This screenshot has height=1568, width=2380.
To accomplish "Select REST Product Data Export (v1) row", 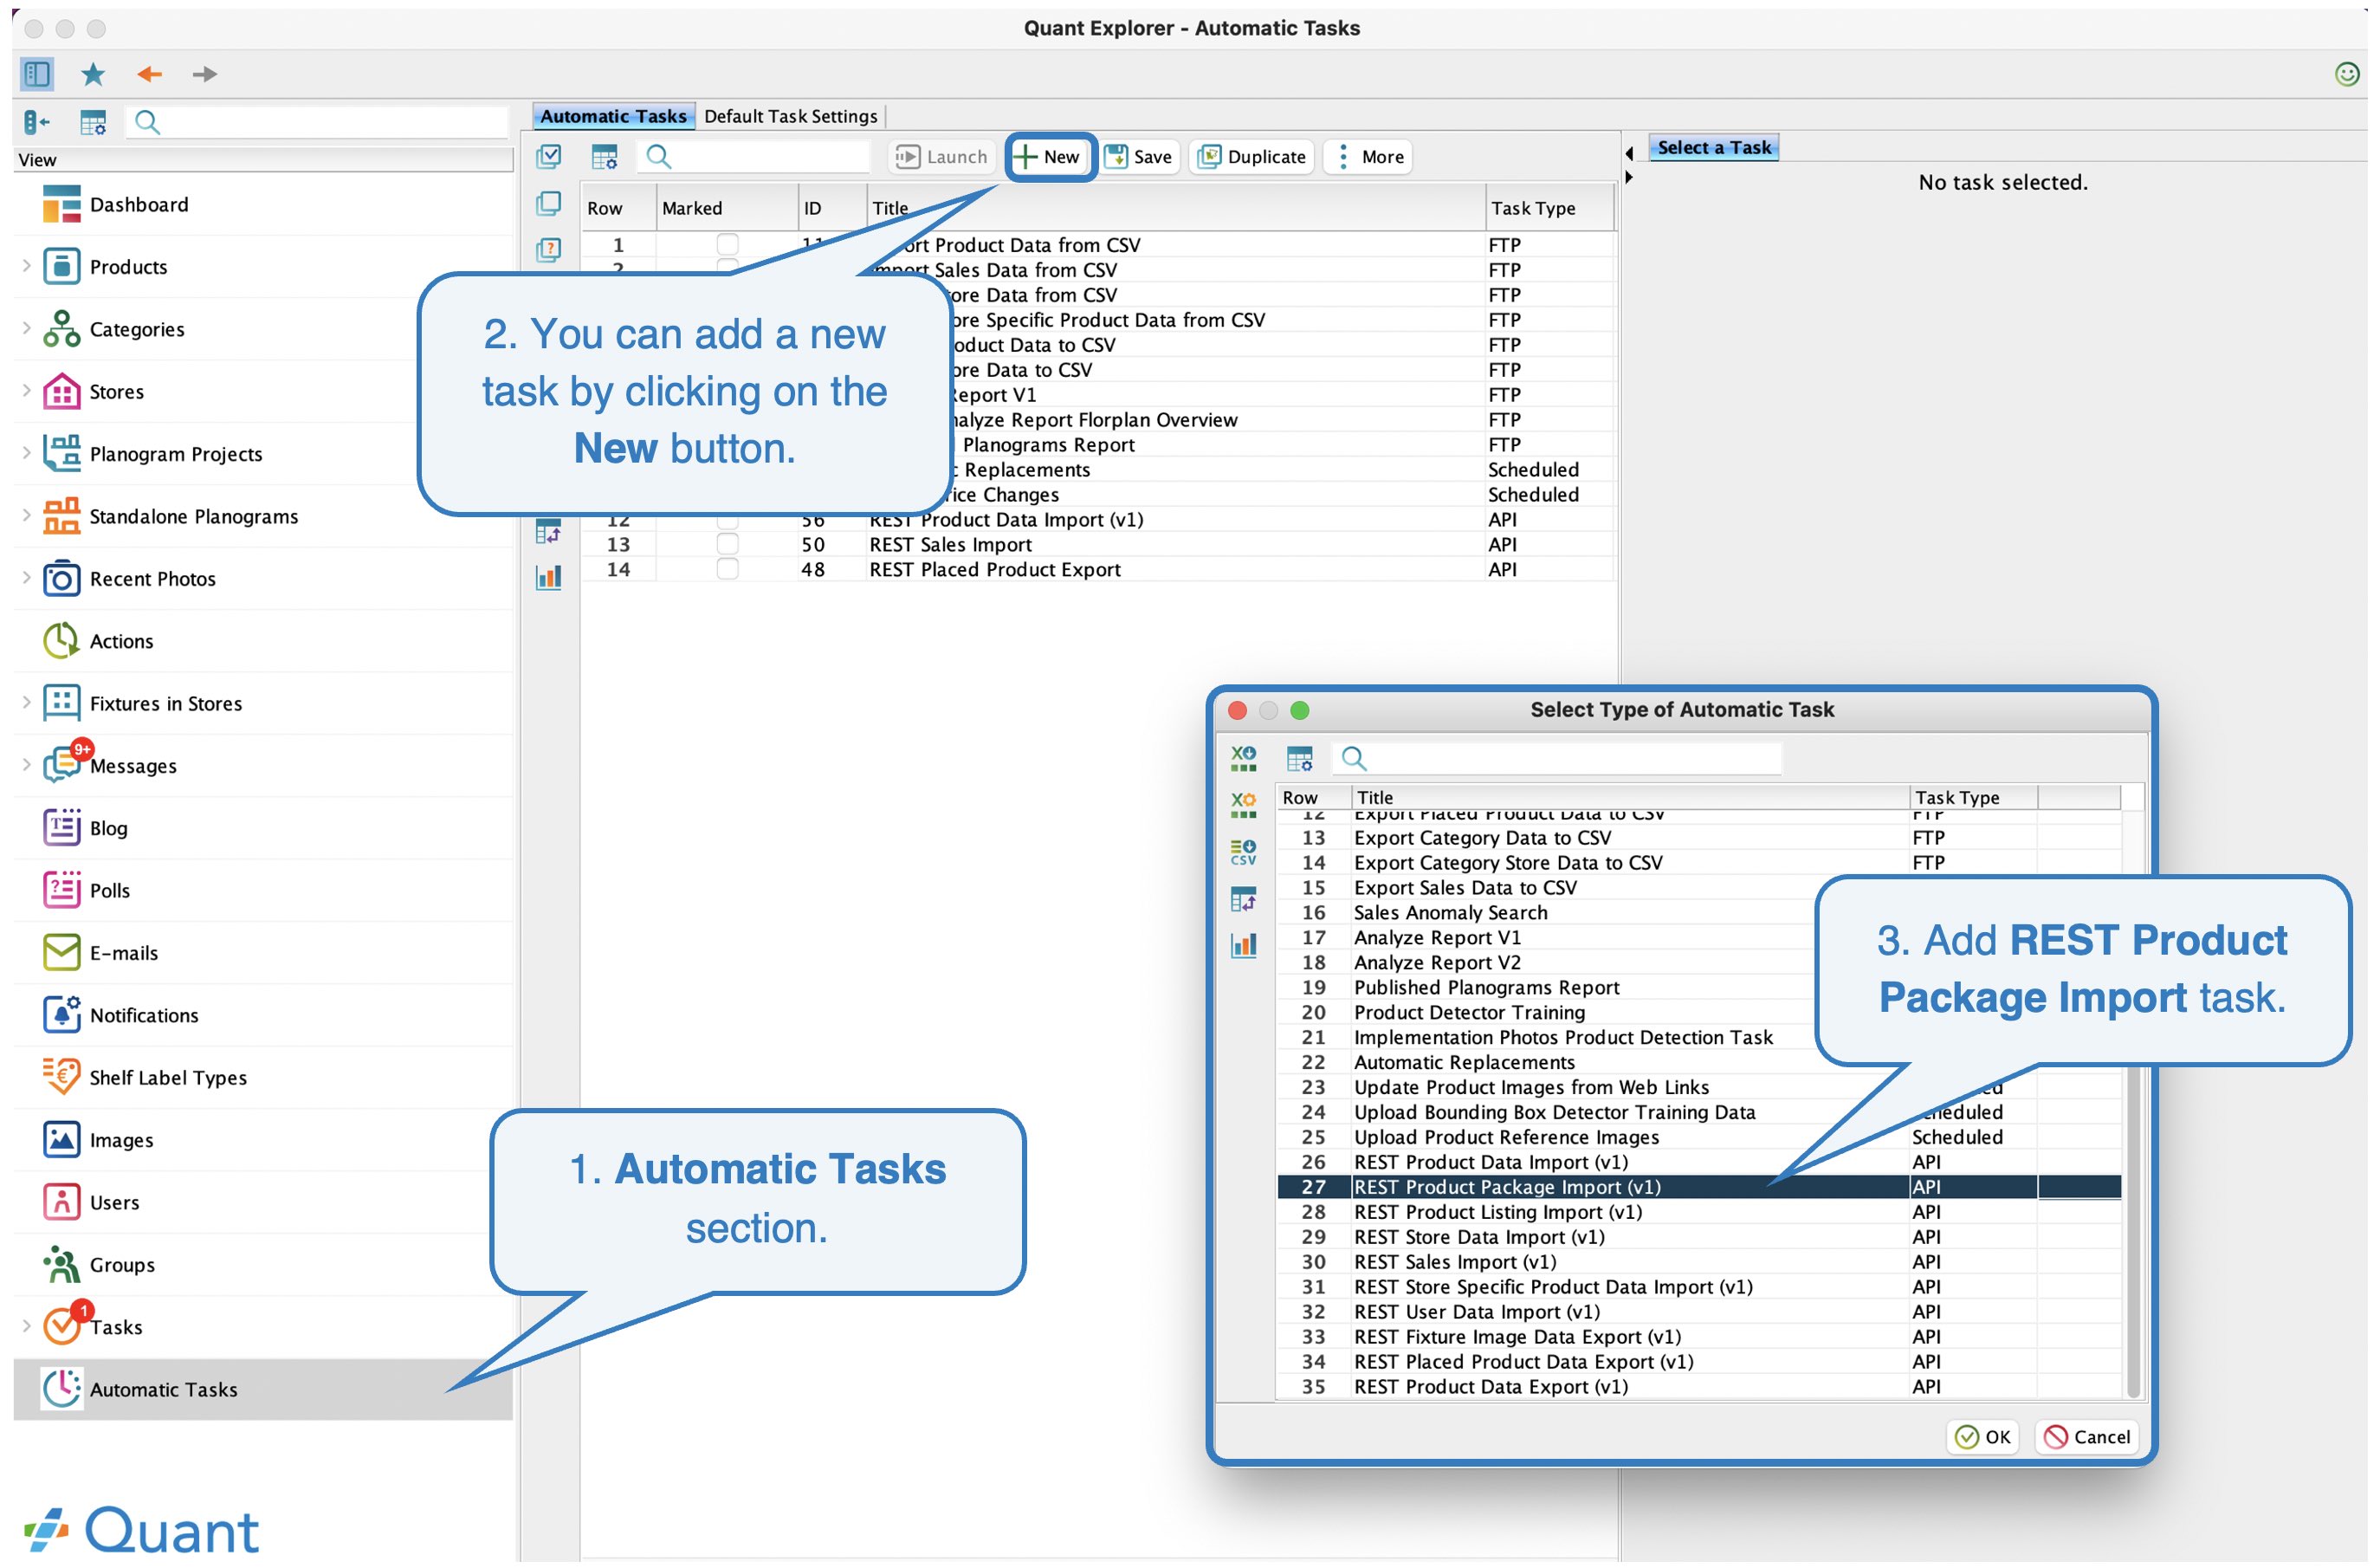I will (x=1700, y=1388).
